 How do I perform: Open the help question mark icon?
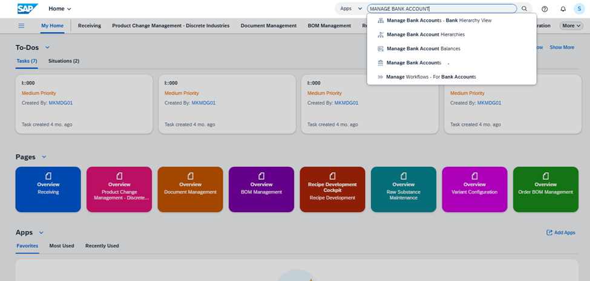545,9
